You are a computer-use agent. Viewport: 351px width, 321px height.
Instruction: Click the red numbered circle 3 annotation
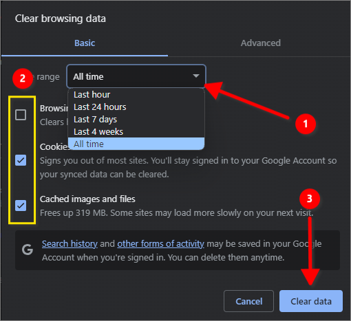point(310,199)
